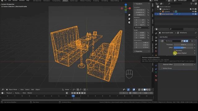Hide Camera in viewport eye icon
198x111 pixels.
pyautogui.click(x=193, y=12)
